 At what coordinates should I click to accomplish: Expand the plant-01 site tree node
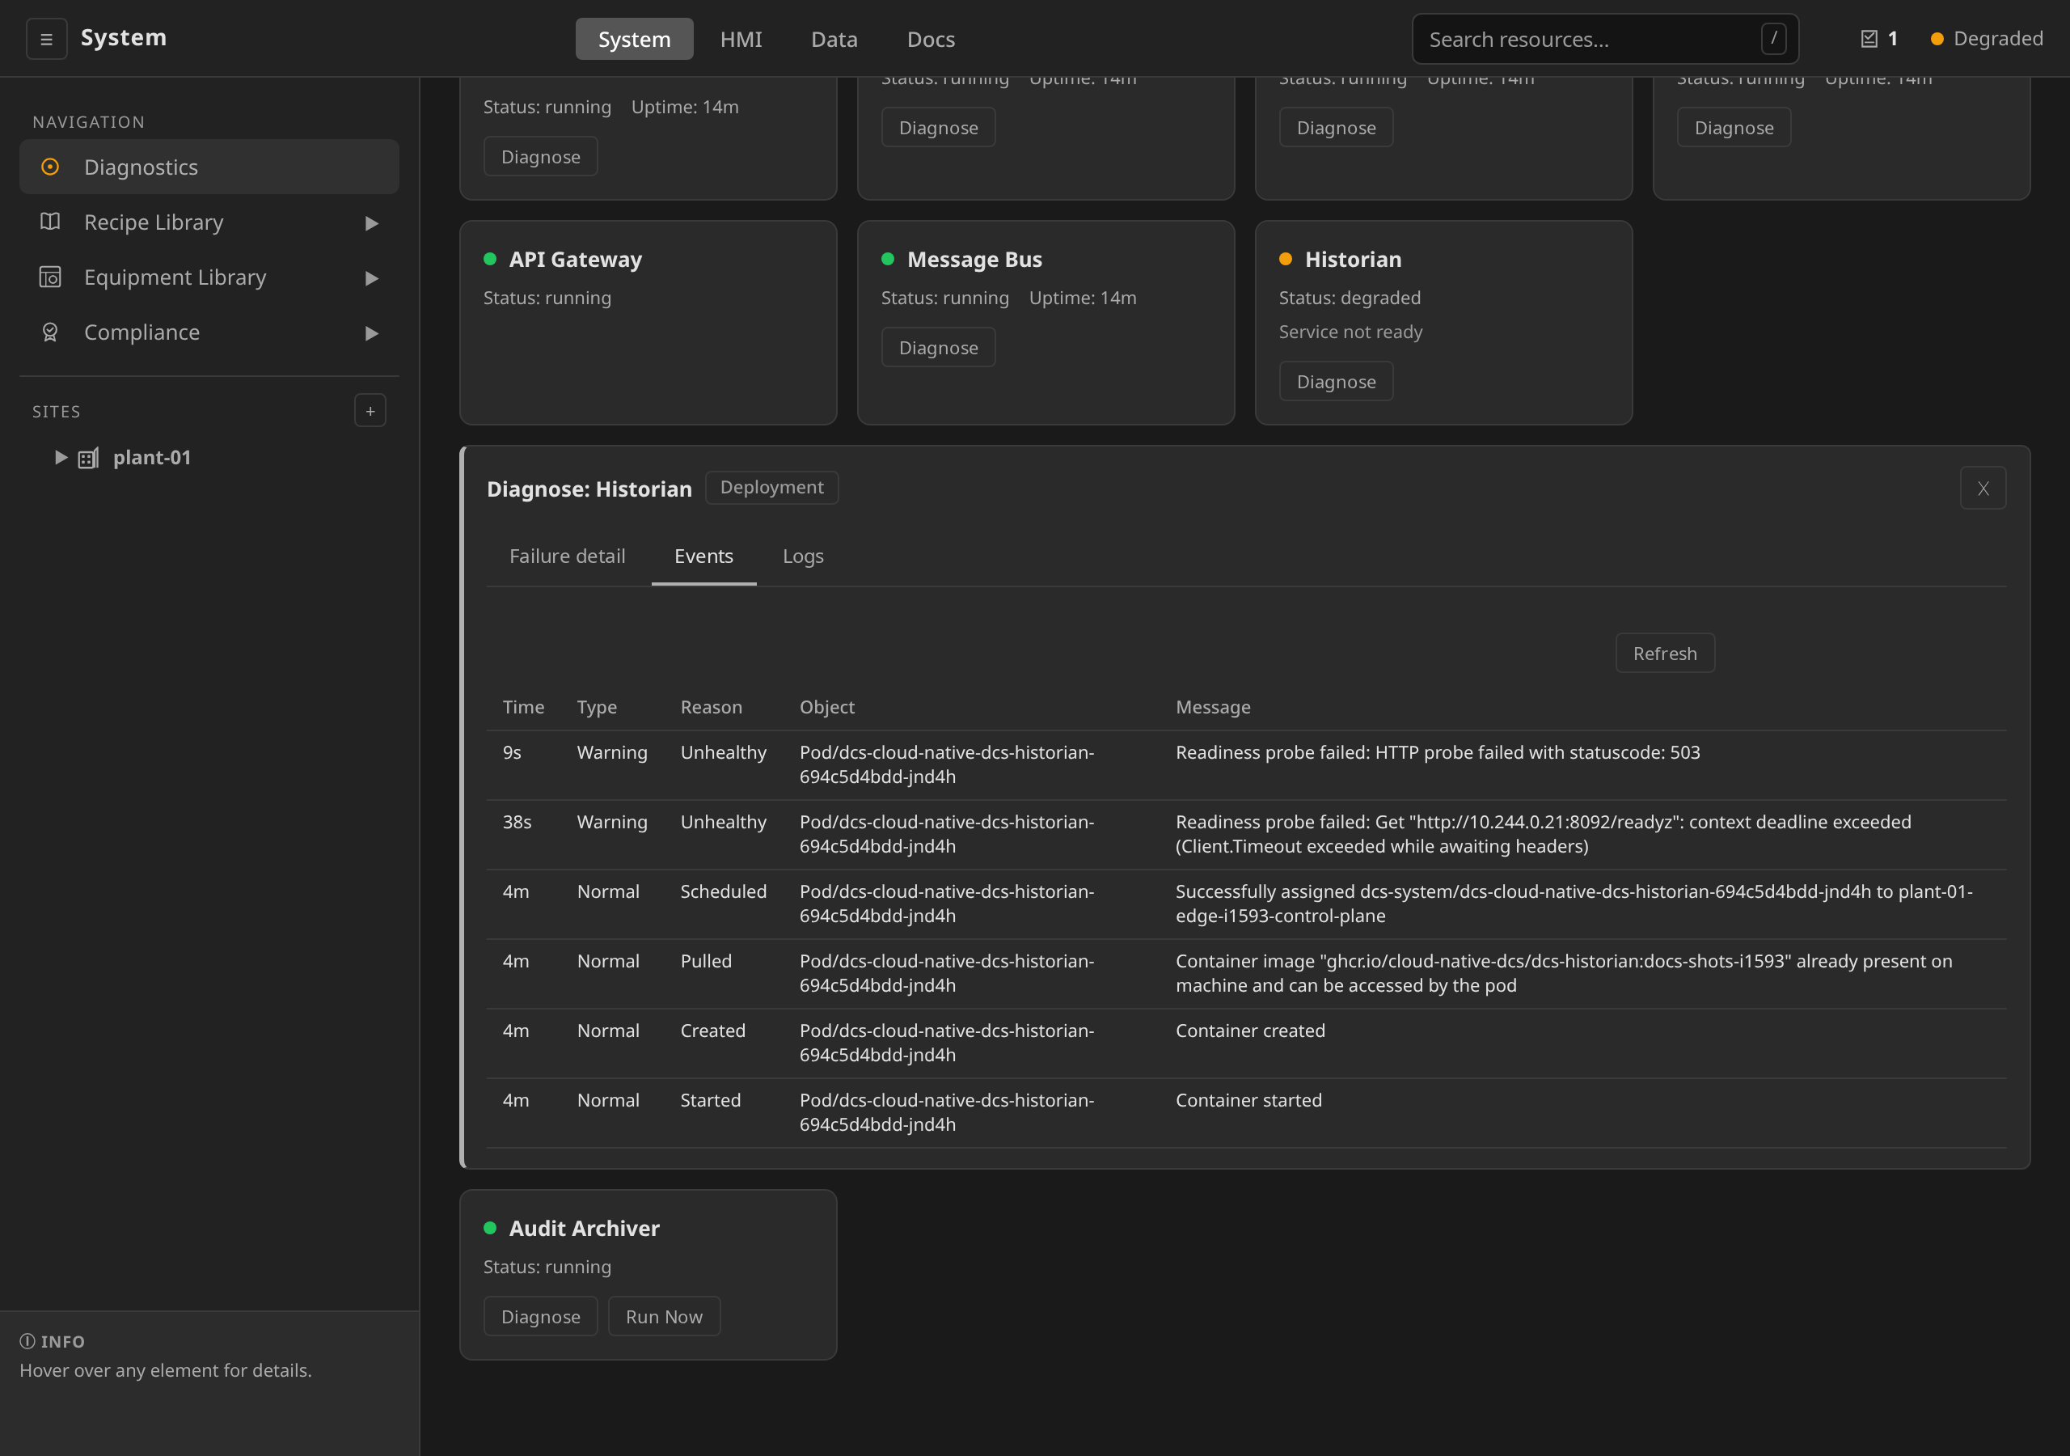point(61,457)
